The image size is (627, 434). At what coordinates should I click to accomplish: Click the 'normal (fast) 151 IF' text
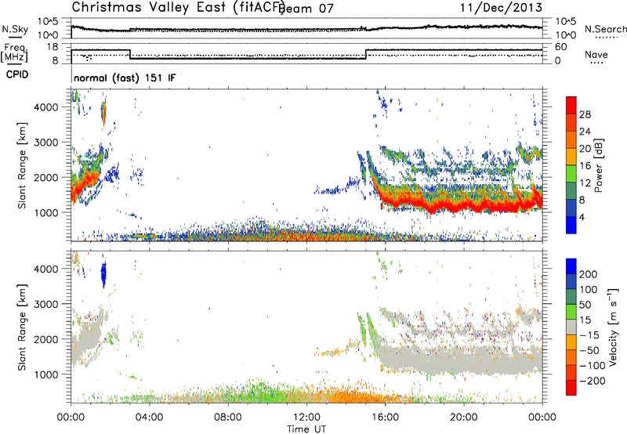[125, 78]
